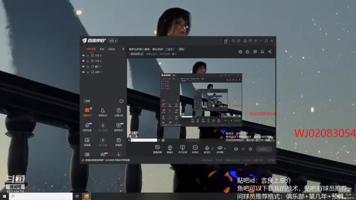Open the 直播设置 edit button
Screen dimensions: 356x200
coord(137,54)
